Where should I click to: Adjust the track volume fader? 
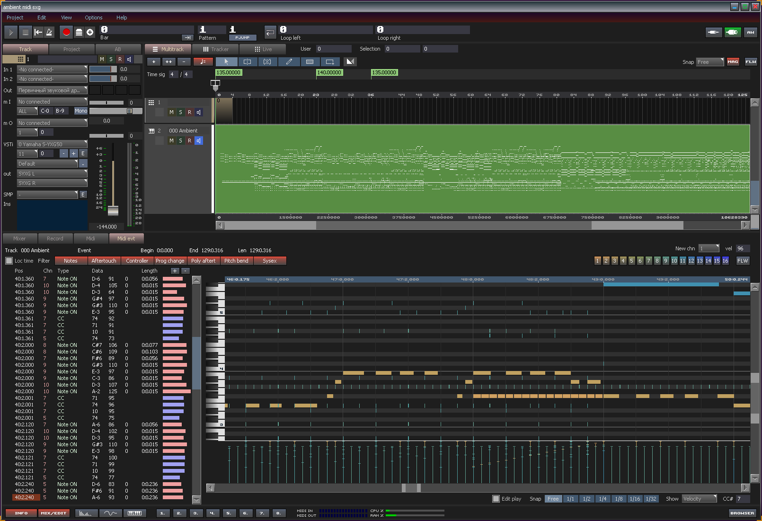coord(113,211)
